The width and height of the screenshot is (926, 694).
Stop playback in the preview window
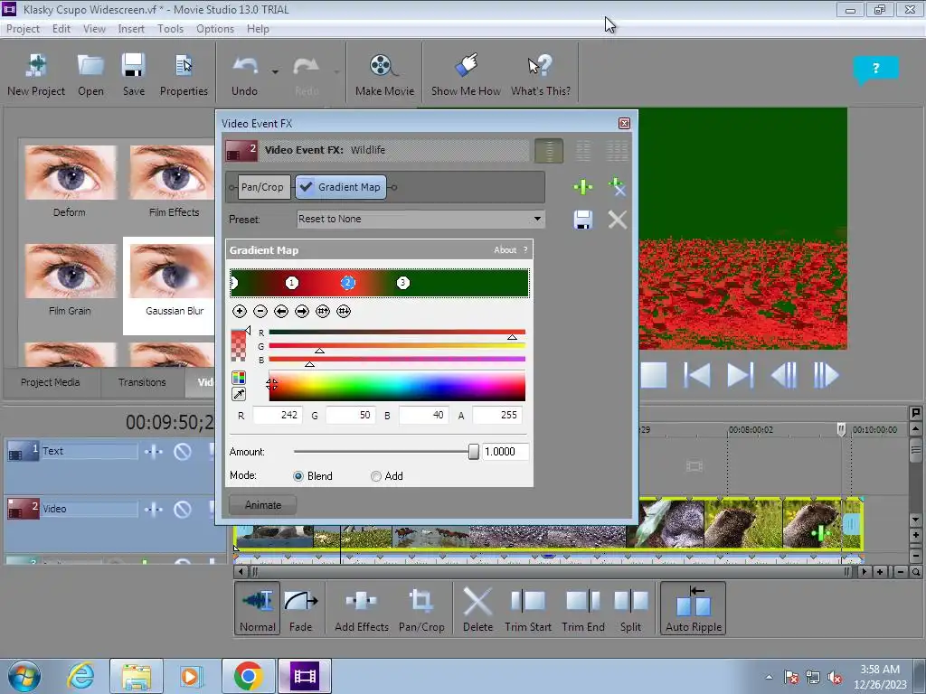pyautogui.click(x=654, y=375)
